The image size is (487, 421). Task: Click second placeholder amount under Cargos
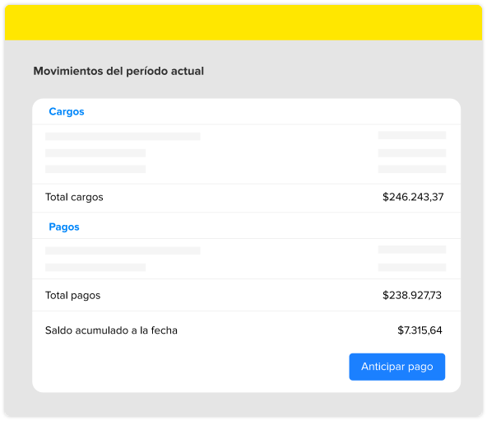pos(412,153)
